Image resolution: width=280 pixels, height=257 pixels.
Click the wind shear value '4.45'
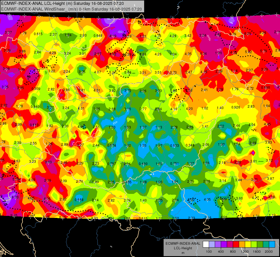coord(267,124)
